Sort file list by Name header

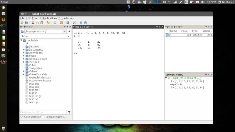click(x=46, y=36)
